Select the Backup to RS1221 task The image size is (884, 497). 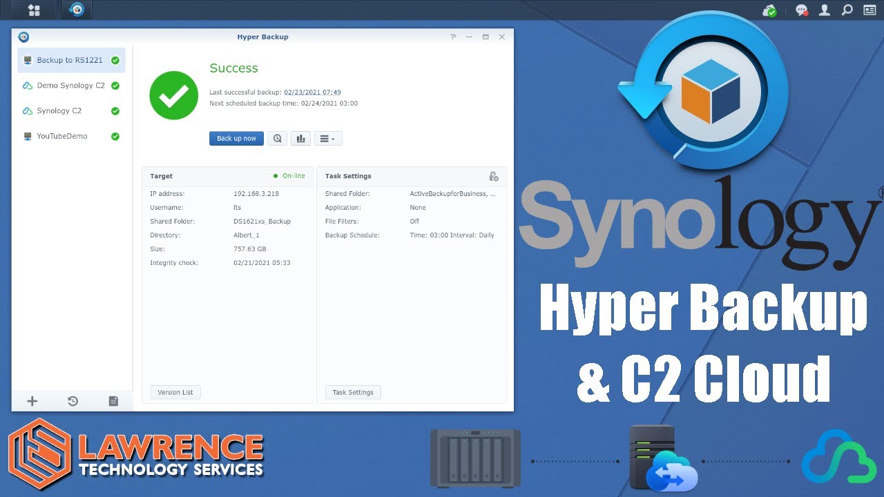[x=71, y=60]
